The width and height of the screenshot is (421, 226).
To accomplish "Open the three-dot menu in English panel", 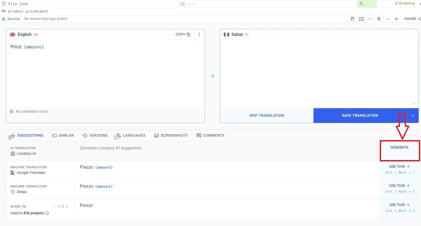I will (x=199, y=35).
